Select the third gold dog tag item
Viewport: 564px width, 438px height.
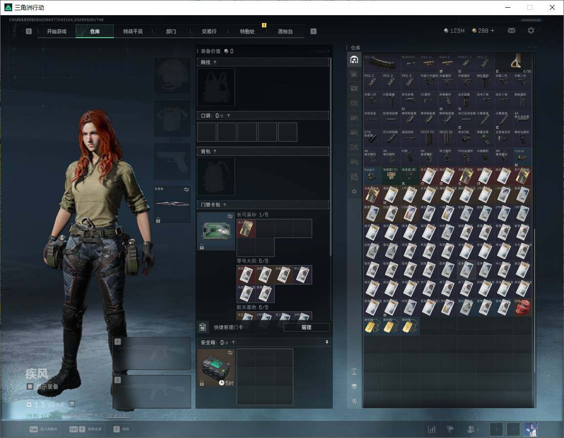coord(410,326)
